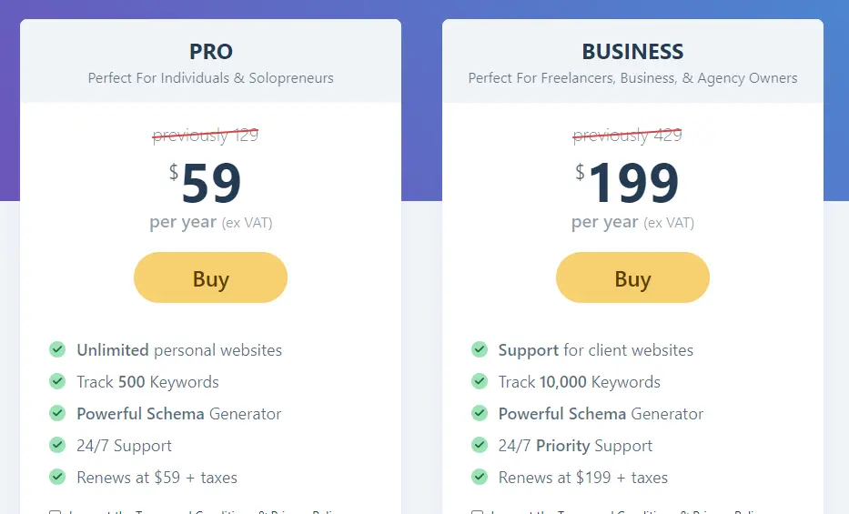Tick the PRO plan terms acceptance checkbox

point(55,512)
